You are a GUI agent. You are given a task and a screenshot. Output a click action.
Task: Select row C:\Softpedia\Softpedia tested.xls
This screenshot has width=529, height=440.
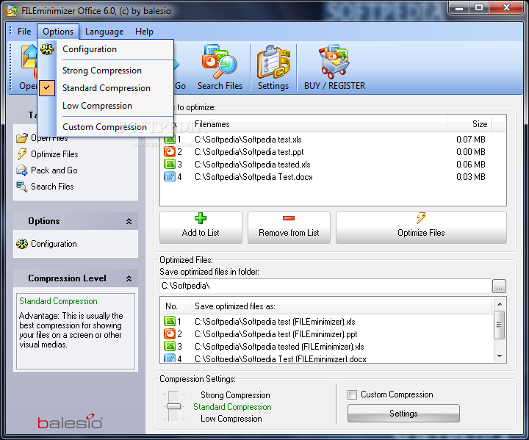(x=333, y=165)
